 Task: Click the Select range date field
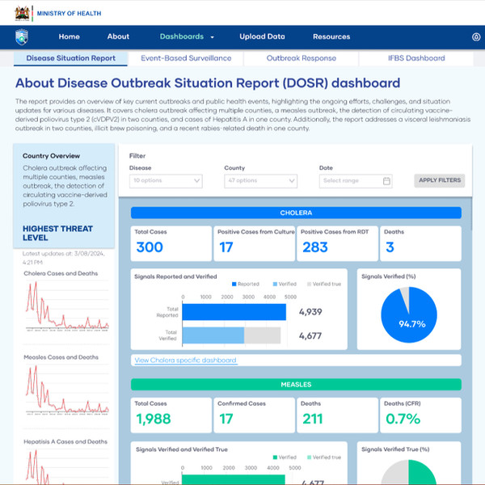356,181
